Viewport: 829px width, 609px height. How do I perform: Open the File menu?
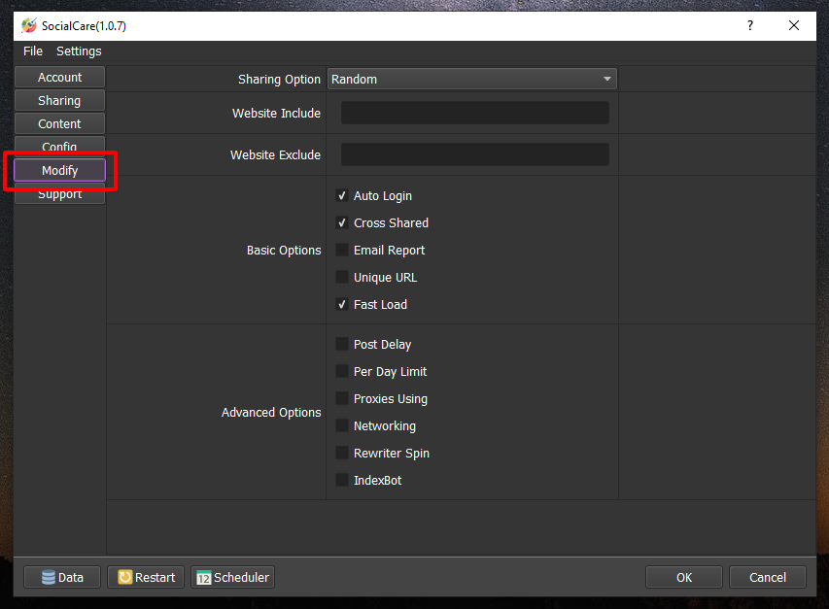click(33, 51)
